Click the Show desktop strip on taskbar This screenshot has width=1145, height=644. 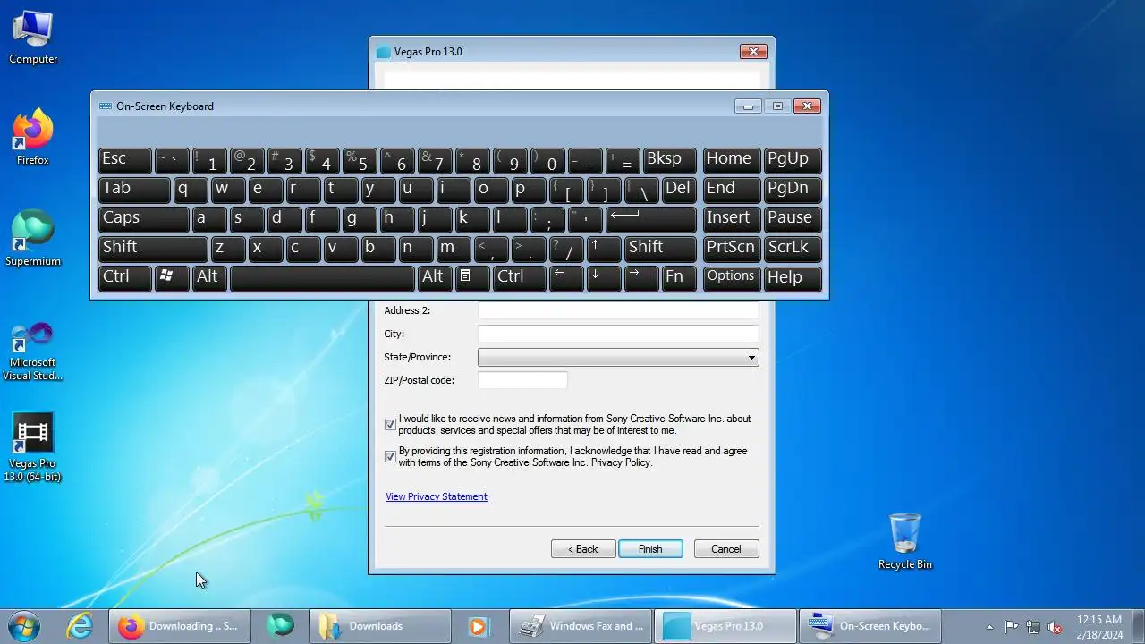(x=1139, y=626)
